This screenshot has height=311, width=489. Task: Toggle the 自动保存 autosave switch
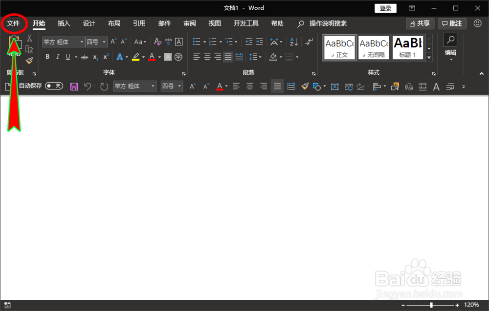54,86
